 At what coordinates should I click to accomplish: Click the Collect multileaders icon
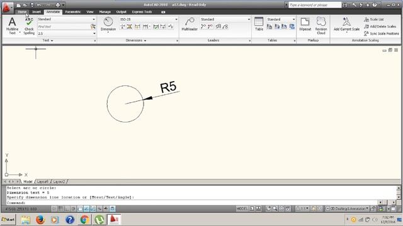225,26
